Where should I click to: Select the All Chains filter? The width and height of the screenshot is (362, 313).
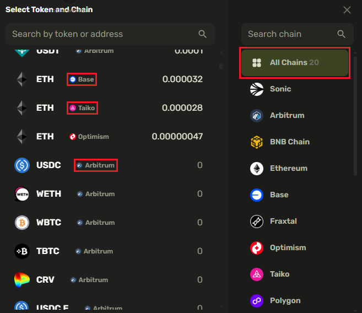pyautogui.click(x=295, y=63)
